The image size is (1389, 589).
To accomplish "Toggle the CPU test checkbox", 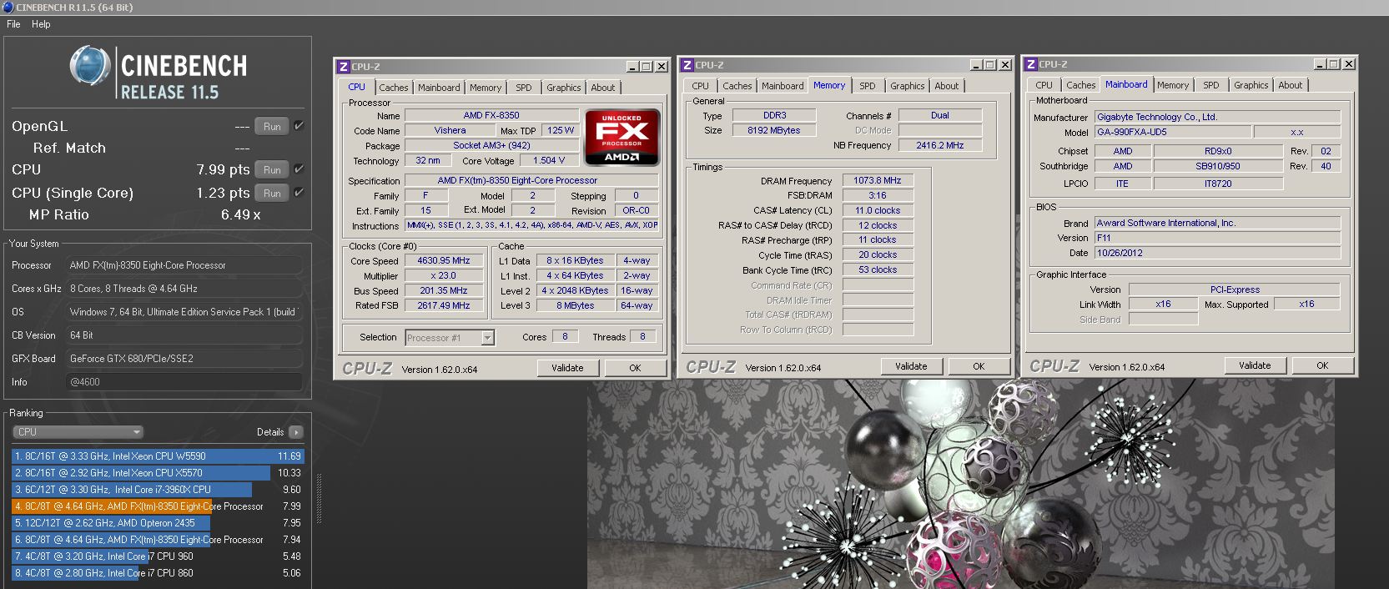I will (299, 169).
